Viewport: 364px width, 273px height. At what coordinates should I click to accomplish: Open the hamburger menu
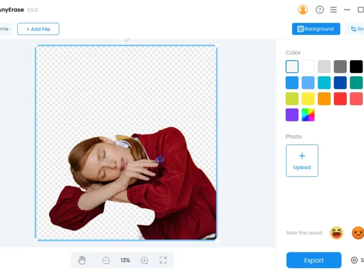coord(334,10)
